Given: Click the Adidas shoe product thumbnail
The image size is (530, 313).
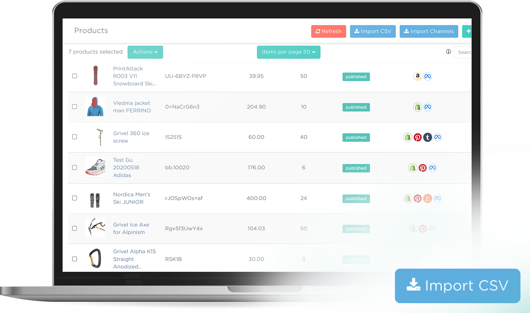Looking at the screenshot, I should click(95, 167).
